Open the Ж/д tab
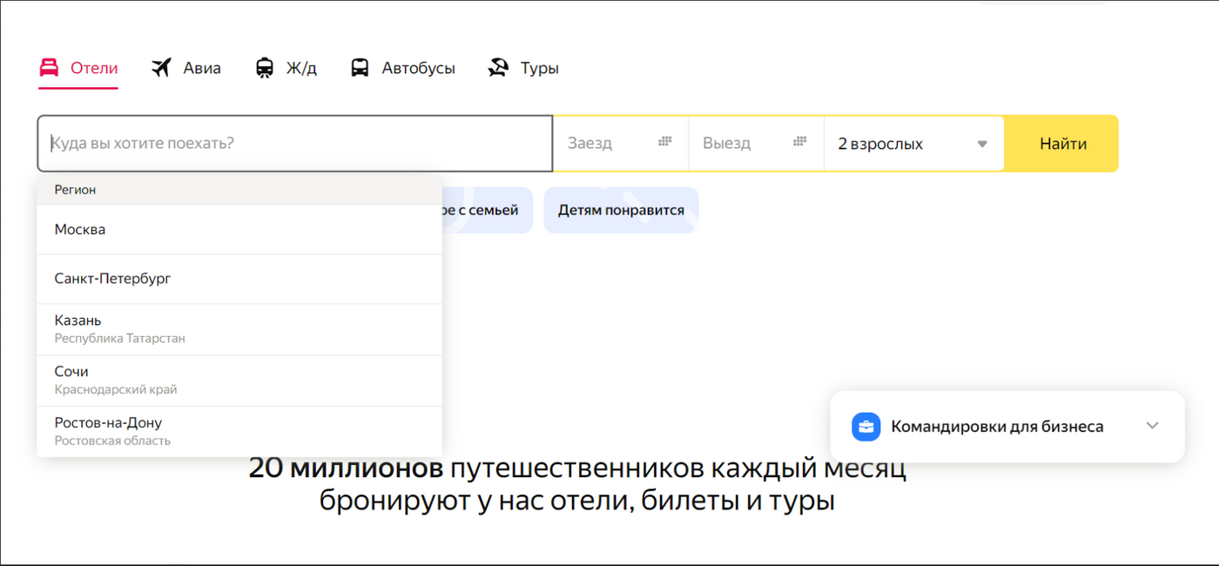The image size is (1219, 566). (286, 68)
